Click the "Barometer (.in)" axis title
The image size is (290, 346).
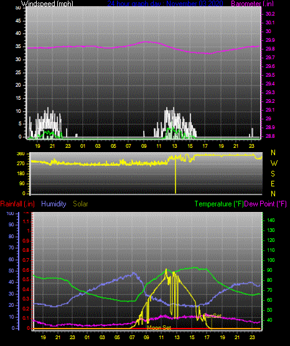[x=252, y=4]
